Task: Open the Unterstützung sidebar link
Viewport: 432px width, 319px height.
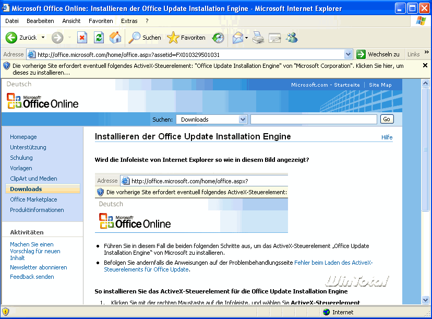Action: [28, 147]
